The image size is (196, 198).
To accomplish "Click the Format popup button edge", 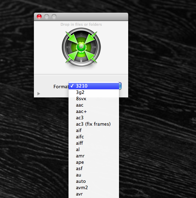I will click(x=120, y=86).
